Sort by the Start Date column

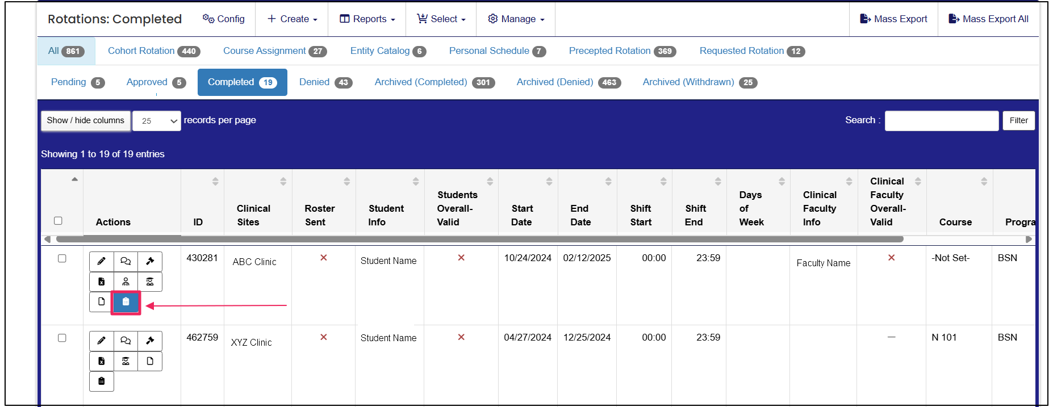click(x=549, y=182)
